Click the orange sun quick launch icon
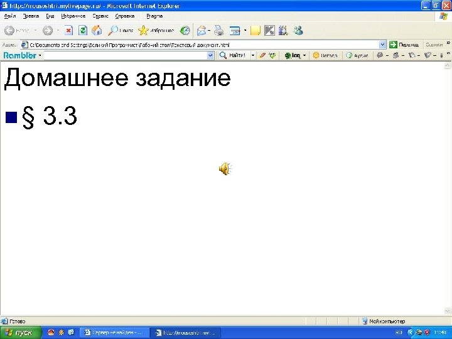Screen dimensions: 452x339 click(61, 332)
